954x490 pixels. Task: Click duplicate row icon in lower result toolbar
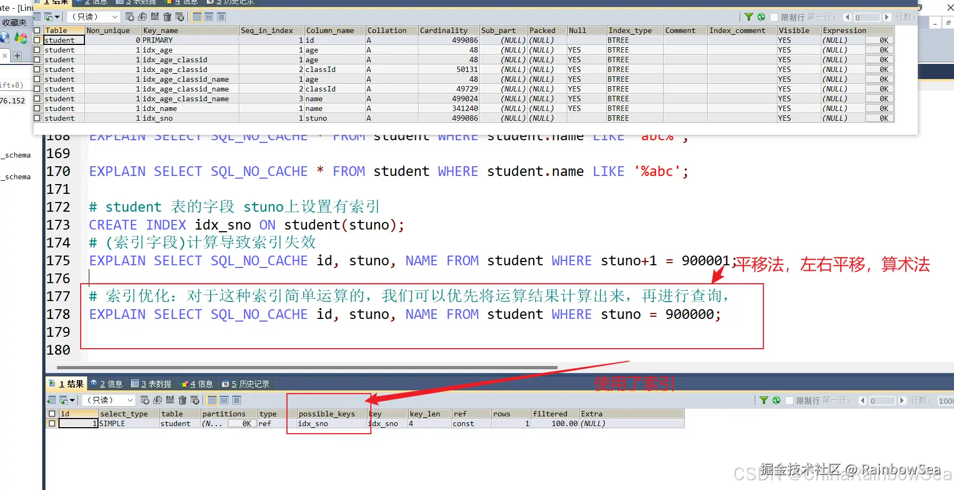pos(158,400)
